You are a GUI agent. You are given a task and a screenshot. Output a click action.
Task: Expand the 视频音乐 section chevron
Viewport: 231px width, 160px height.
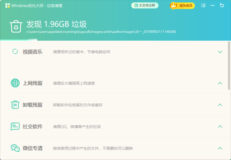coord(220,52)
